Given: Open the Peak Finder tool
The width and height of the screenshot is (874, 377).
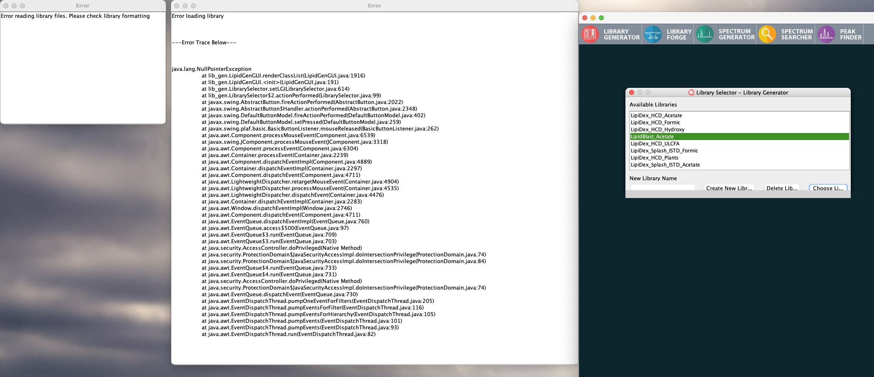Looking at the screenshot, I should [x=838, y=34].
